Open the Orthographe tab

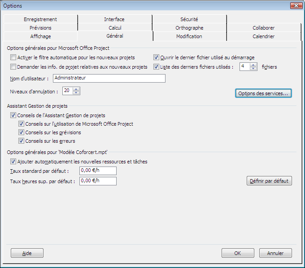click(x=189, y=28)
